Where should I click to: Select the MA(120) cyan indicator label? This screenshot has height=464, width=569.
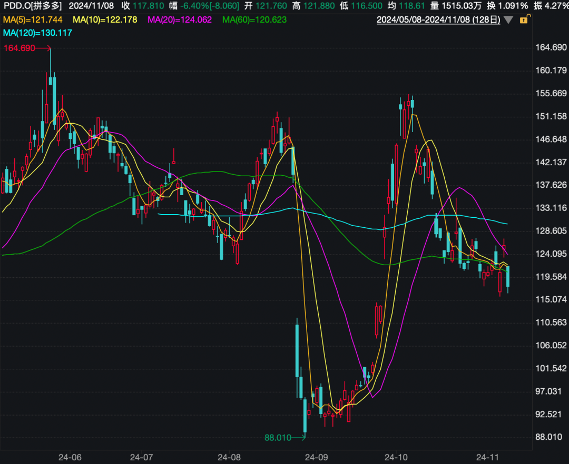(37, 33)
